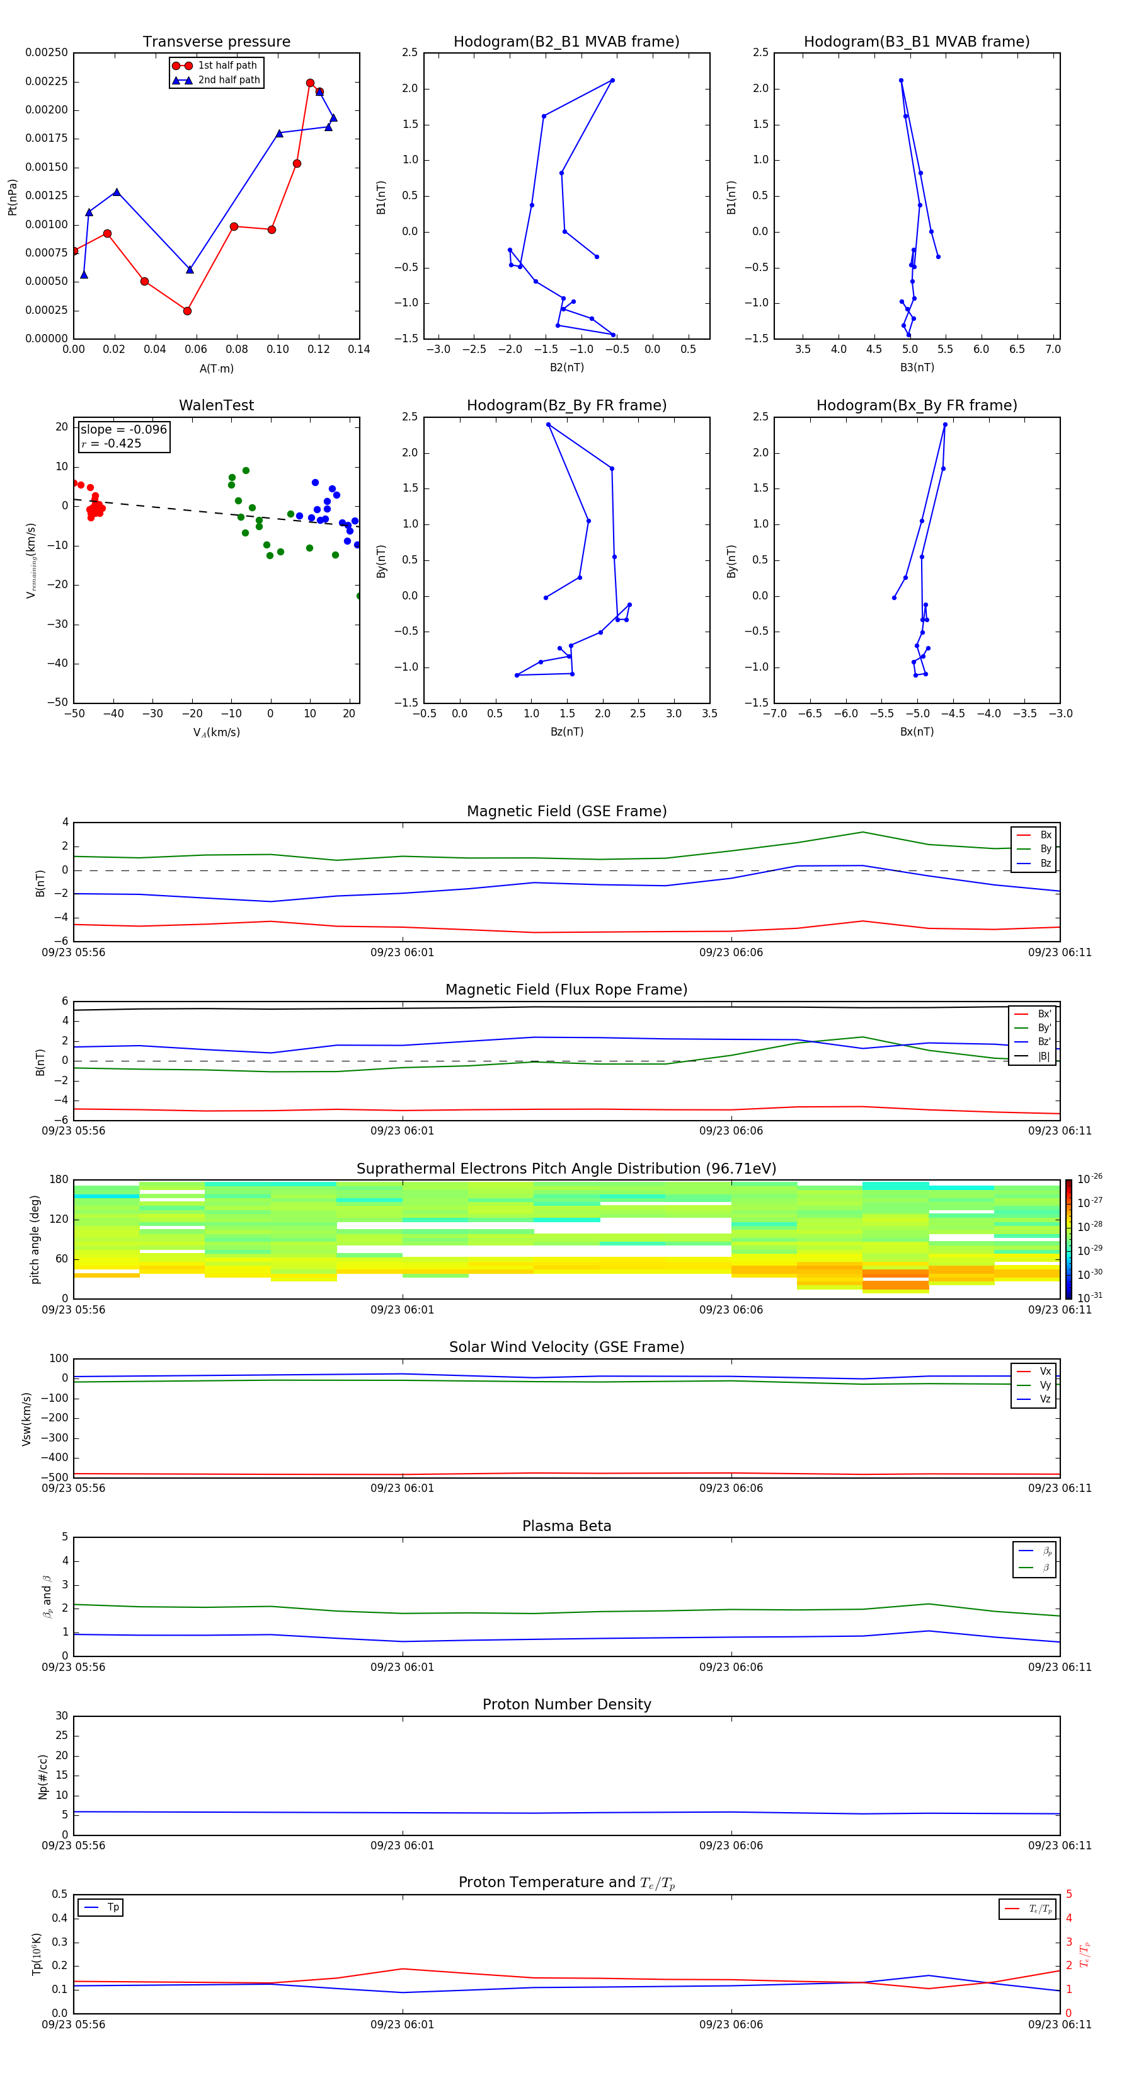Click the 'Transverse pressure' plot title
1134x2080 pixels.
[x=216, y=42]
